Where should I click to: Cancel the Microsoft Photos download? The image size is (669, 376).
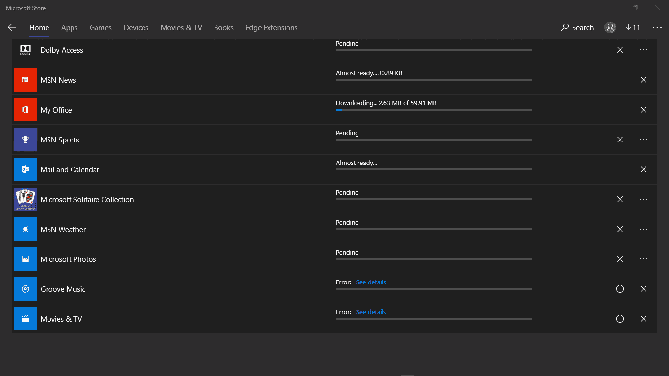(x=620, y=259)
